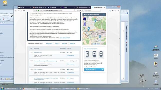
Task: Open comments of the Zurückgestellt report
Action: [x=70, y=64]
